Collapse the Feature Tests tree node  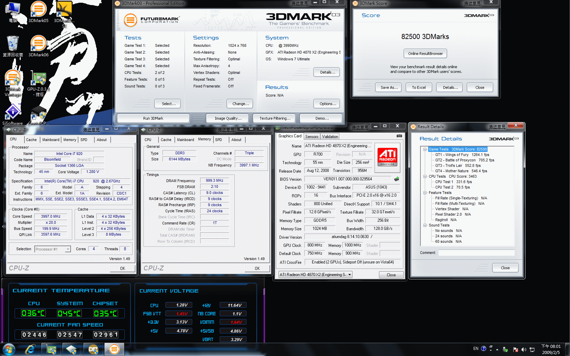[425, 193]
